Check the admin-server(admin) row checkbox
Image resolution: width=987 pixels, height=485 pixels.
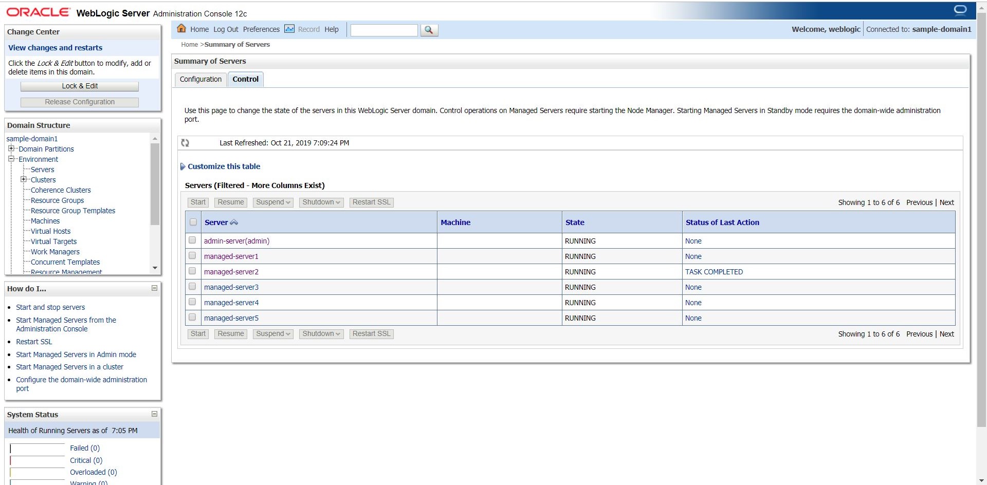point(192,240)
